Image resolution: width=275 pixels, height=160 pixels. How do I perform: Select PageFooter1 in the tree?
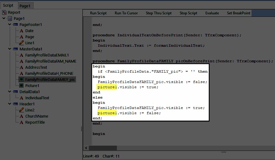click(31, 24)
